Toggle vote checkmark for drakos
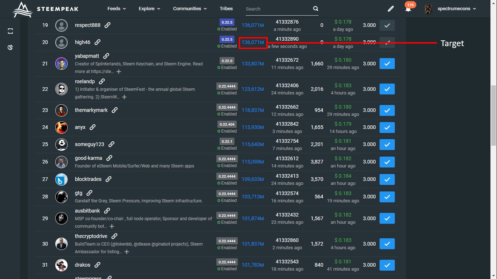Screen dimensions: 497x279 pos(387,265)
